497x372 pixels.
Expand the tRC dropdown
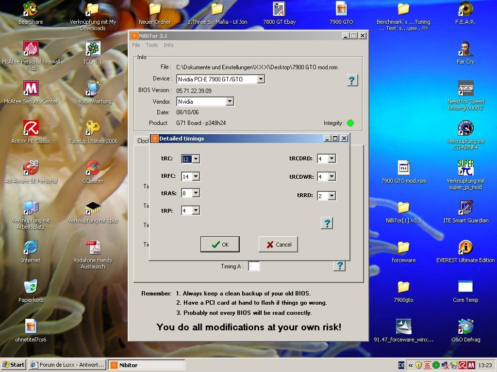pyautogui.click(x=196, y=159)
